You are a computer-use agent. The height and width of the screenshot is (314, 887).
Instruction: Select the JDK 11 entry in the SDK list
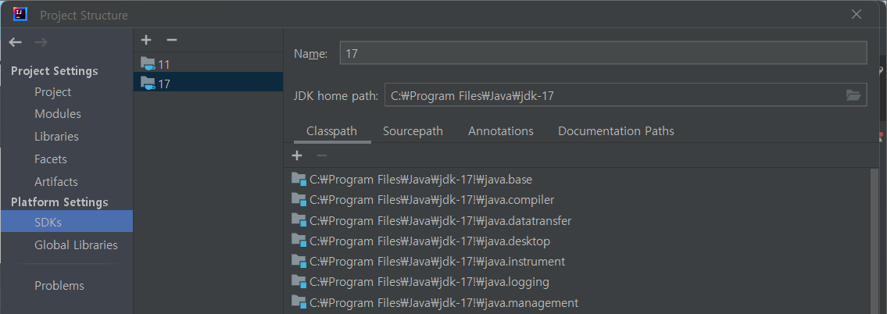pos(208,63)
